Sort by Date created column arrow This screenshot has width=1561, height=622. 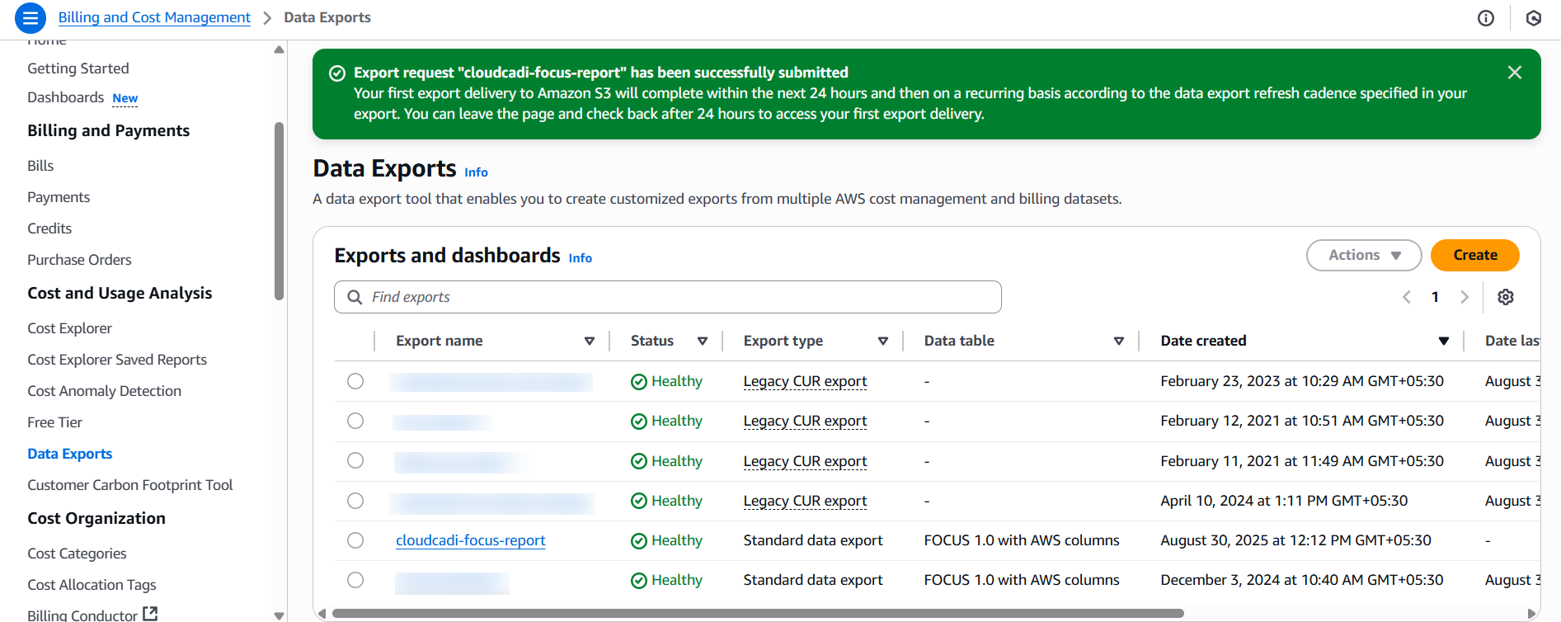pos(1443,341)
